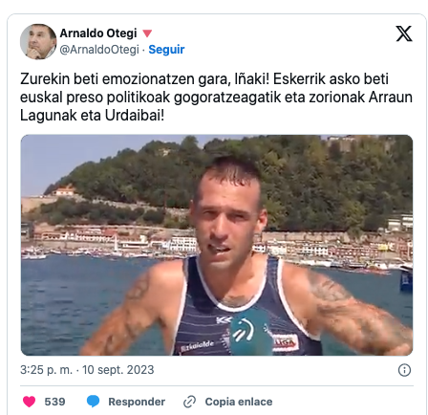This screenshot has height=415, width=428.
Task: Click the text line mentioning Urdaibai
Action: [x=92, y=116]
